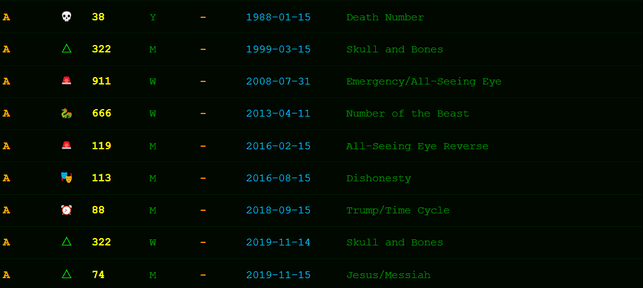Click the date 2013-04-11

point(278,113)
